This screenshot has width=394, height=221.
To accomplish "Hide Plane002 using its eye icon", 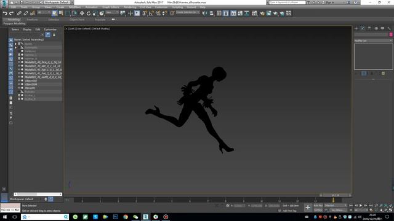I will pyautogui.click(x=19, y=88).
